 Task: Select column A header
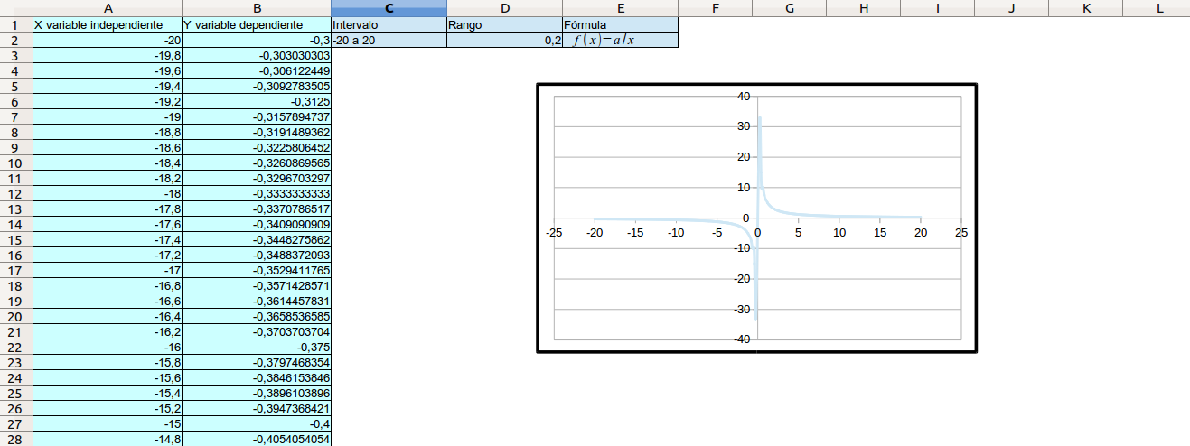coord(108,8)
